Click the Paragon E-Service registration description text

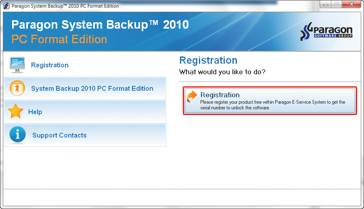[272, 105]
